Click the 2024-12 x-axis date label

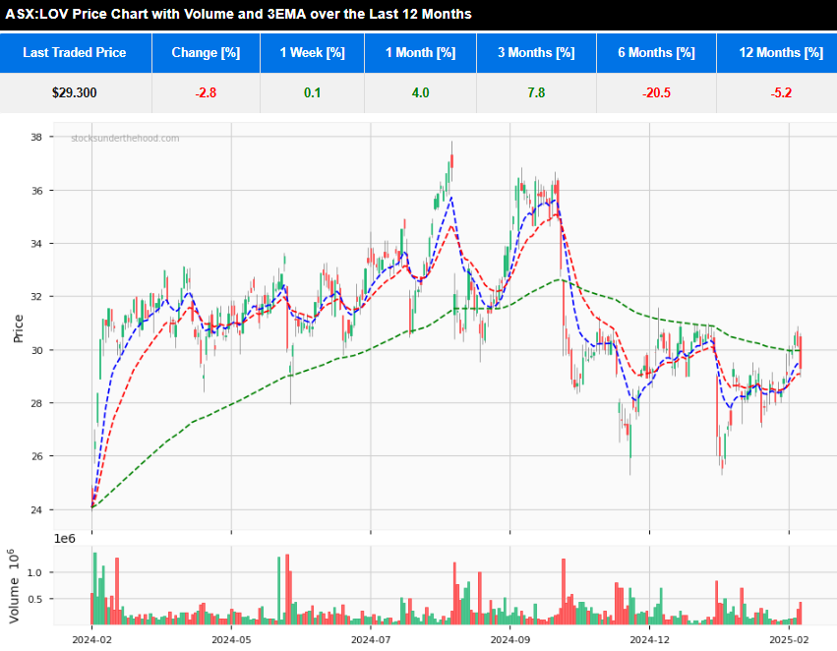[x=650, y=640]
